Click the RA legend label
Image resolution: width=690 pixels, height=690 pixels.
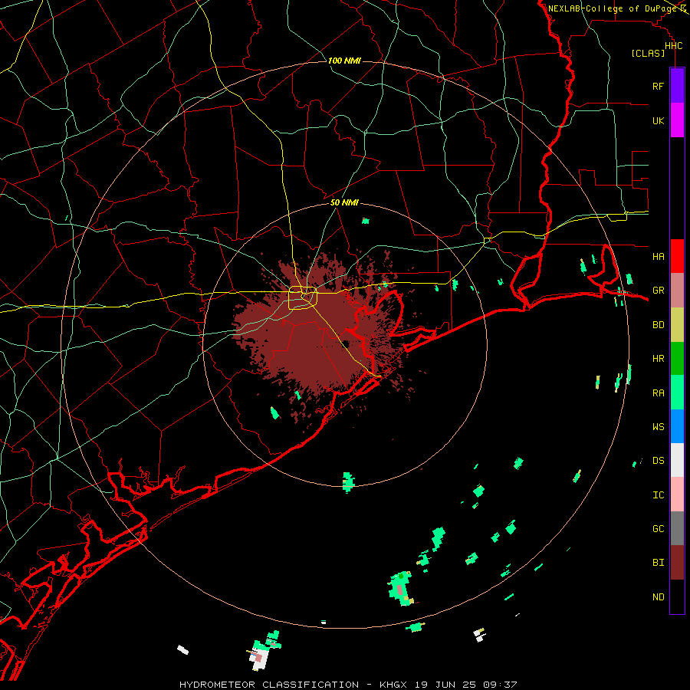658,393
